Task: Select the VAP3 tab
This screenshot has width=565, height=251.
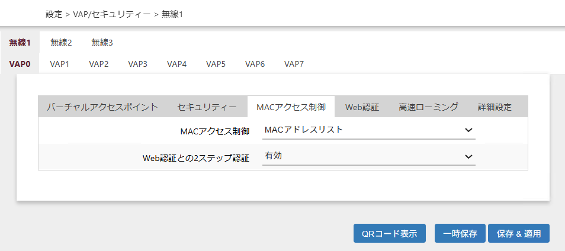Action: point(137,65)
